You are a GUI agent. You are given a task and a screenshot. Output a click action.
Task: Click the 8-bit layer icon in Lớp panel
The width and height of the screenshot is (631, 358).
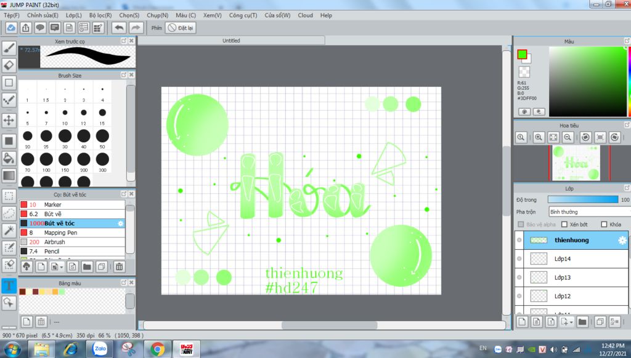point(537,322)
